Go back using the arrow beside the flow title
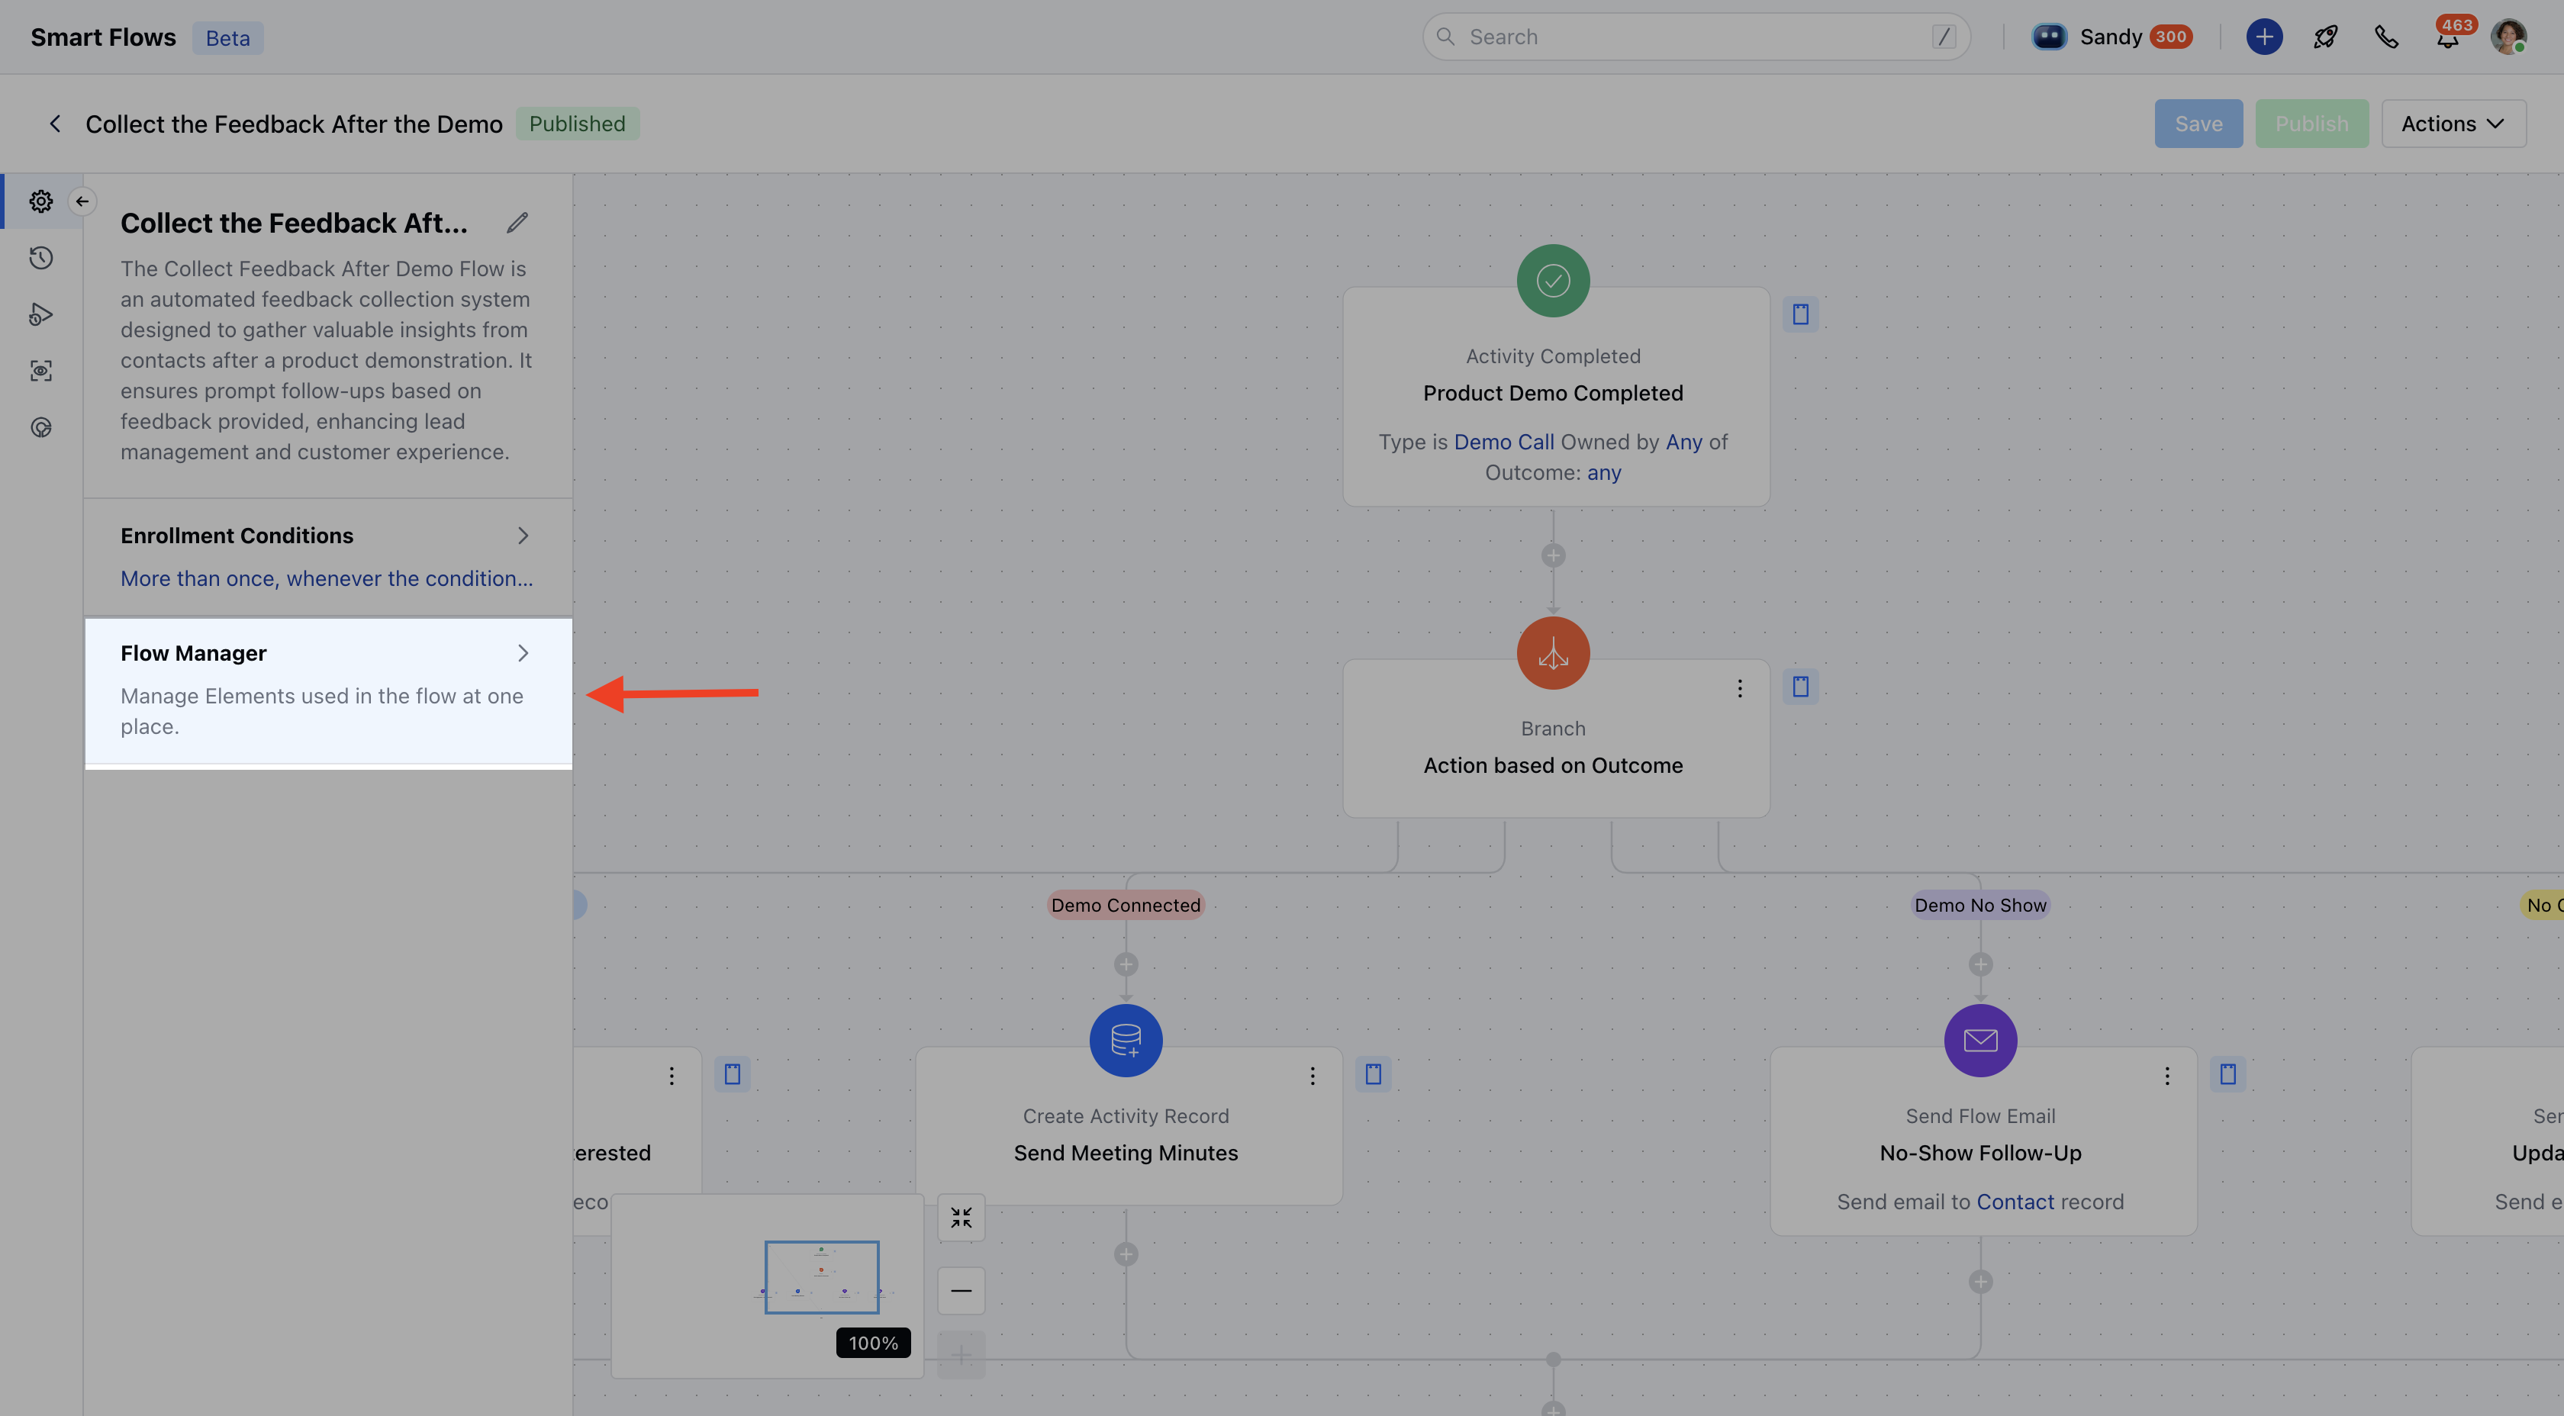Viewport: 2564px width, 1416px height. (x=55, y=124)
